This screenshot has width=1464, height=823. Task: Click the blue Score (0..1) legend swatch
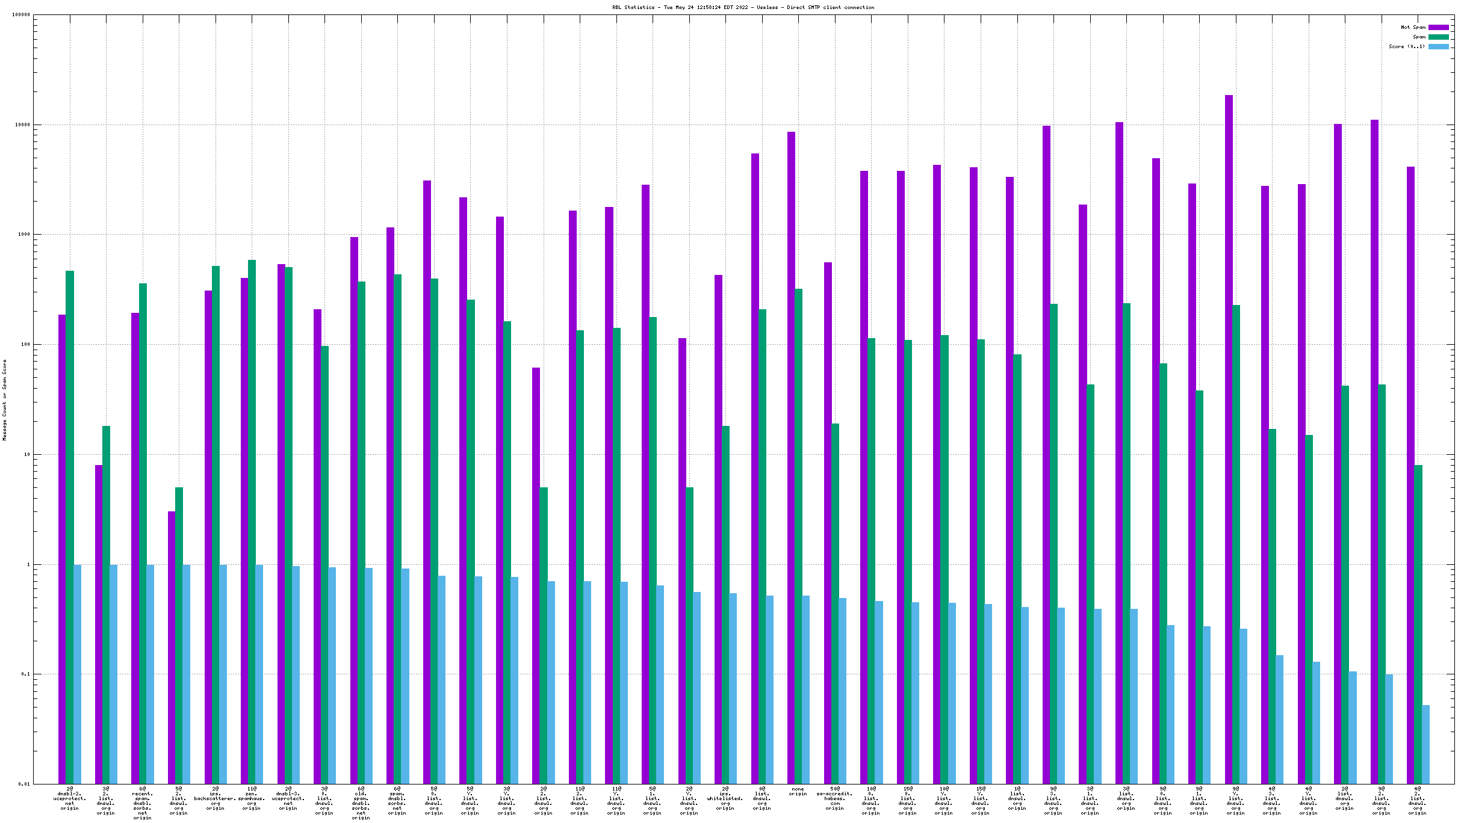pyautogui.click(x=1438, y=46)
